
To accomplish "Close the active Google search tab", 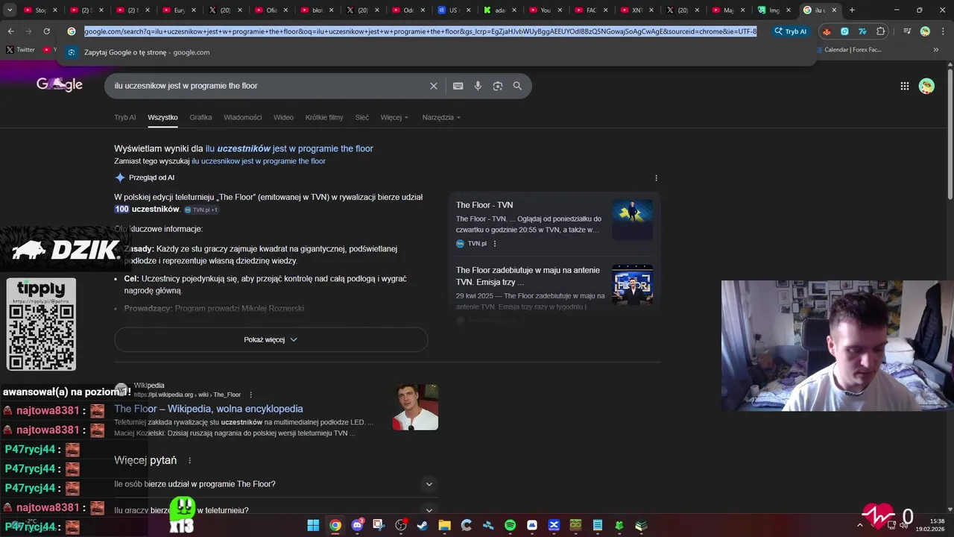I will [x=834, y=10].
